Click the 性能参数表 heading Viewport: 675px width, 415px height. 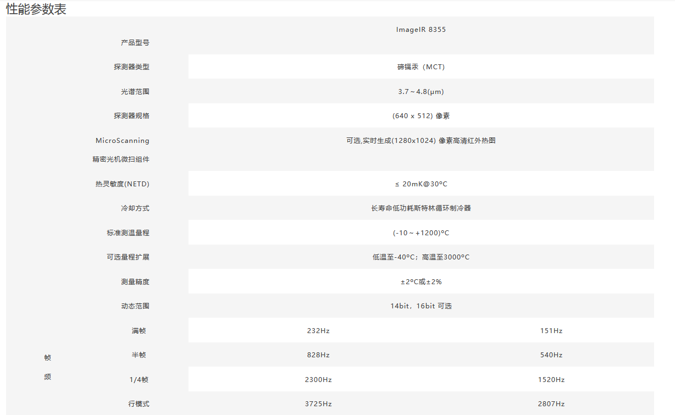pyautogui.click(x=36, y=9)
